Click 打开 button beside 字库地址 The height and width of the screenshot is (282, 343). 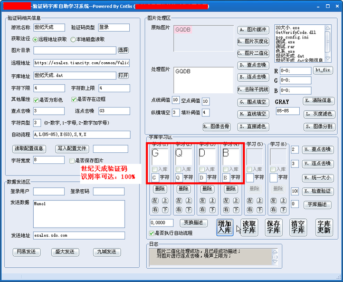[123, 75]
